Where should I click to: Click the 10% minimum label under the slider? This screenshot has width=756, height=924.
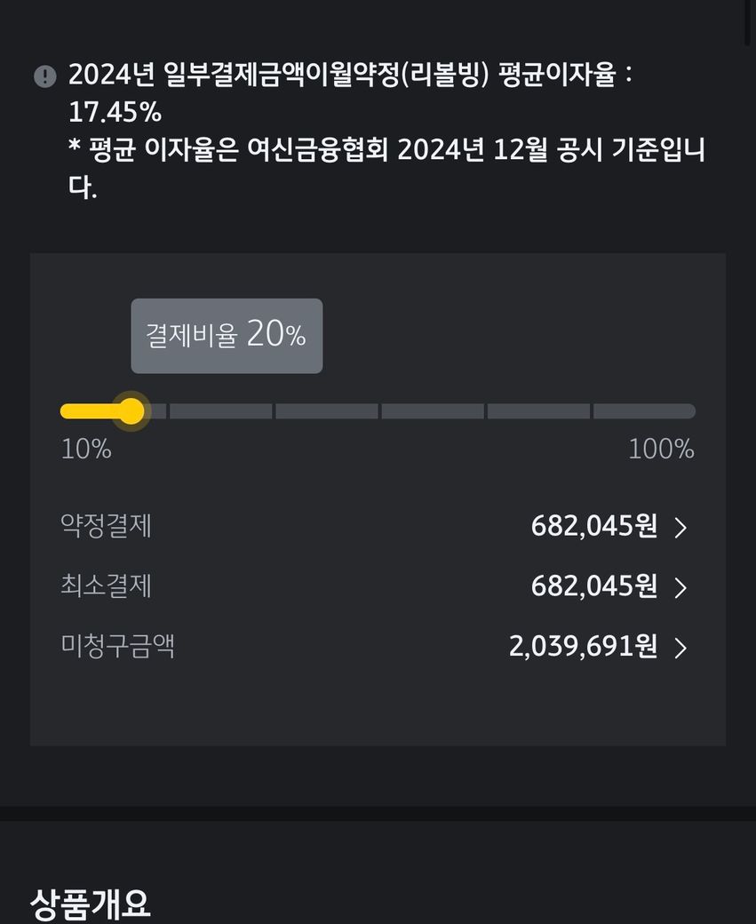(86, 450)
